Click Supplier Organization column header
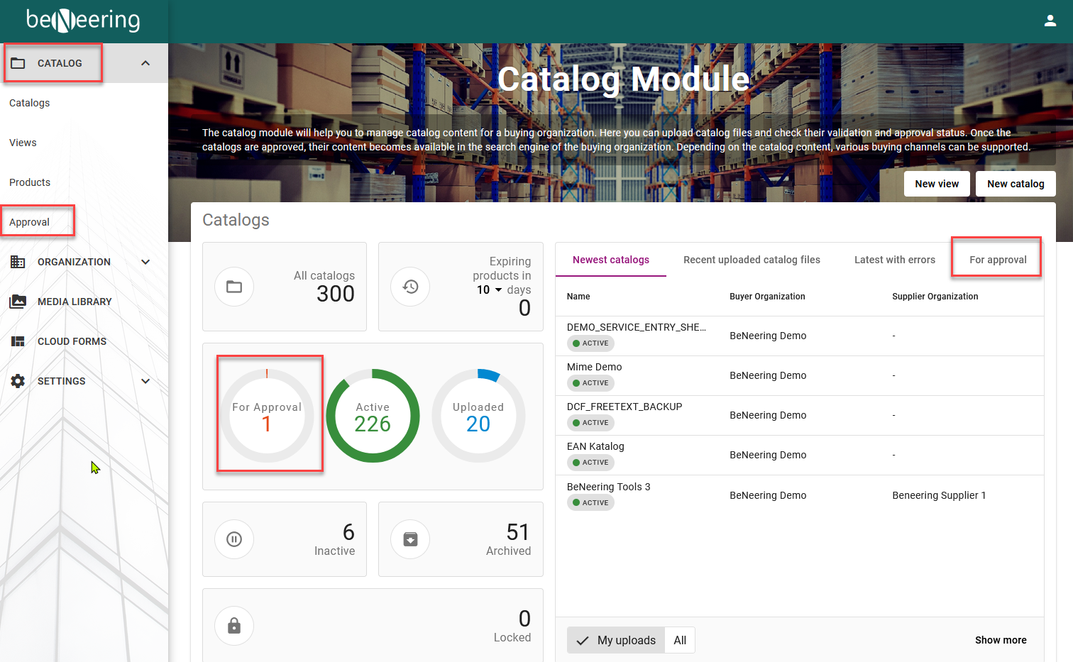Viewport: 1073px width, 662px height. point(935,297)
